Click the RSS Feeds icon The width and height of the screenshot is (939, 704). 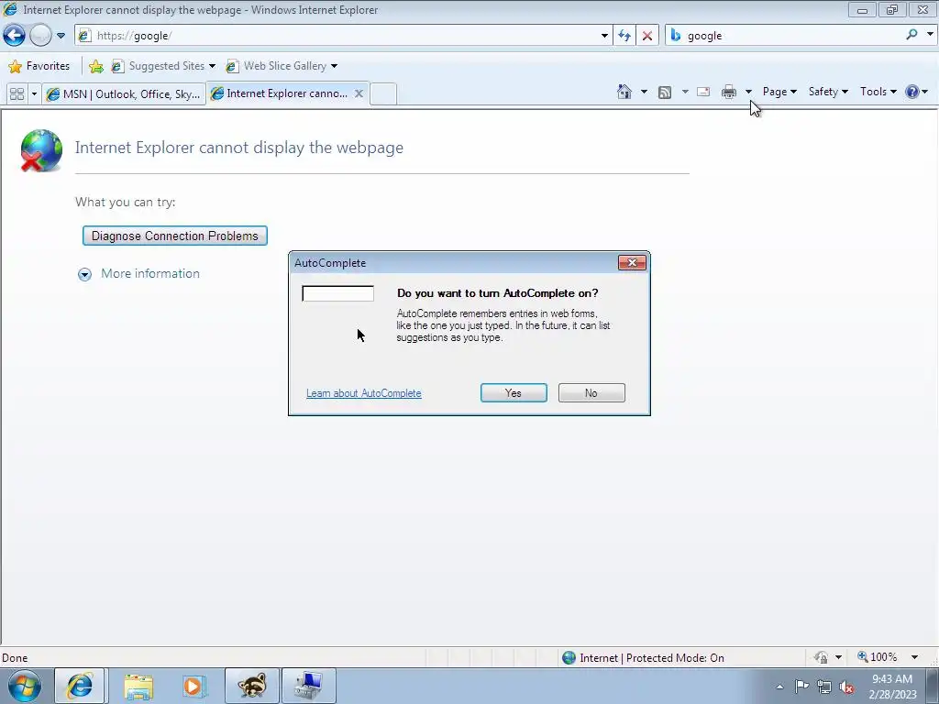665,92
